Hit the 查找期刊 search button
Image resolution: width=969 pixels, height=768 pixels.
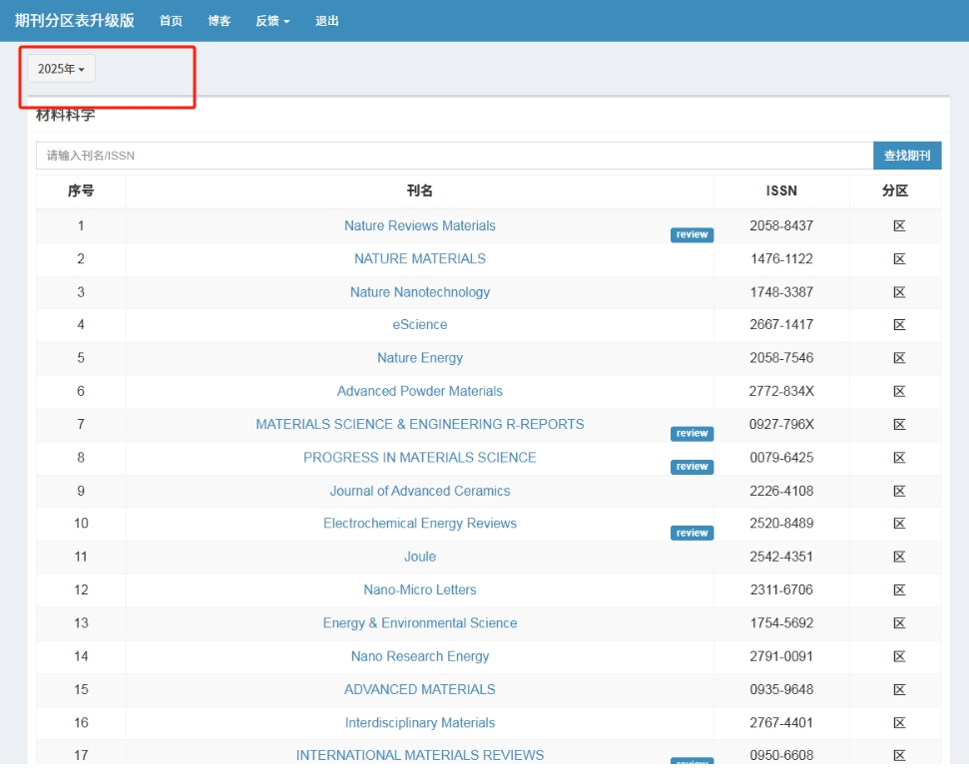(x=907, y=156)
